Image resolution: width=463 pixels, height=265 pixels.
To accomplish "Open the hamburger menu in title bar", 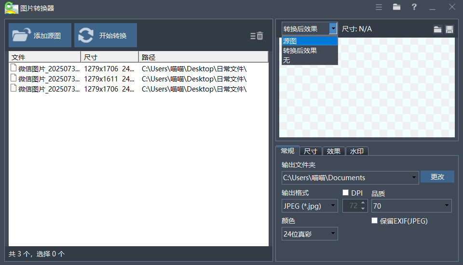I will click(x=379, y=7).
